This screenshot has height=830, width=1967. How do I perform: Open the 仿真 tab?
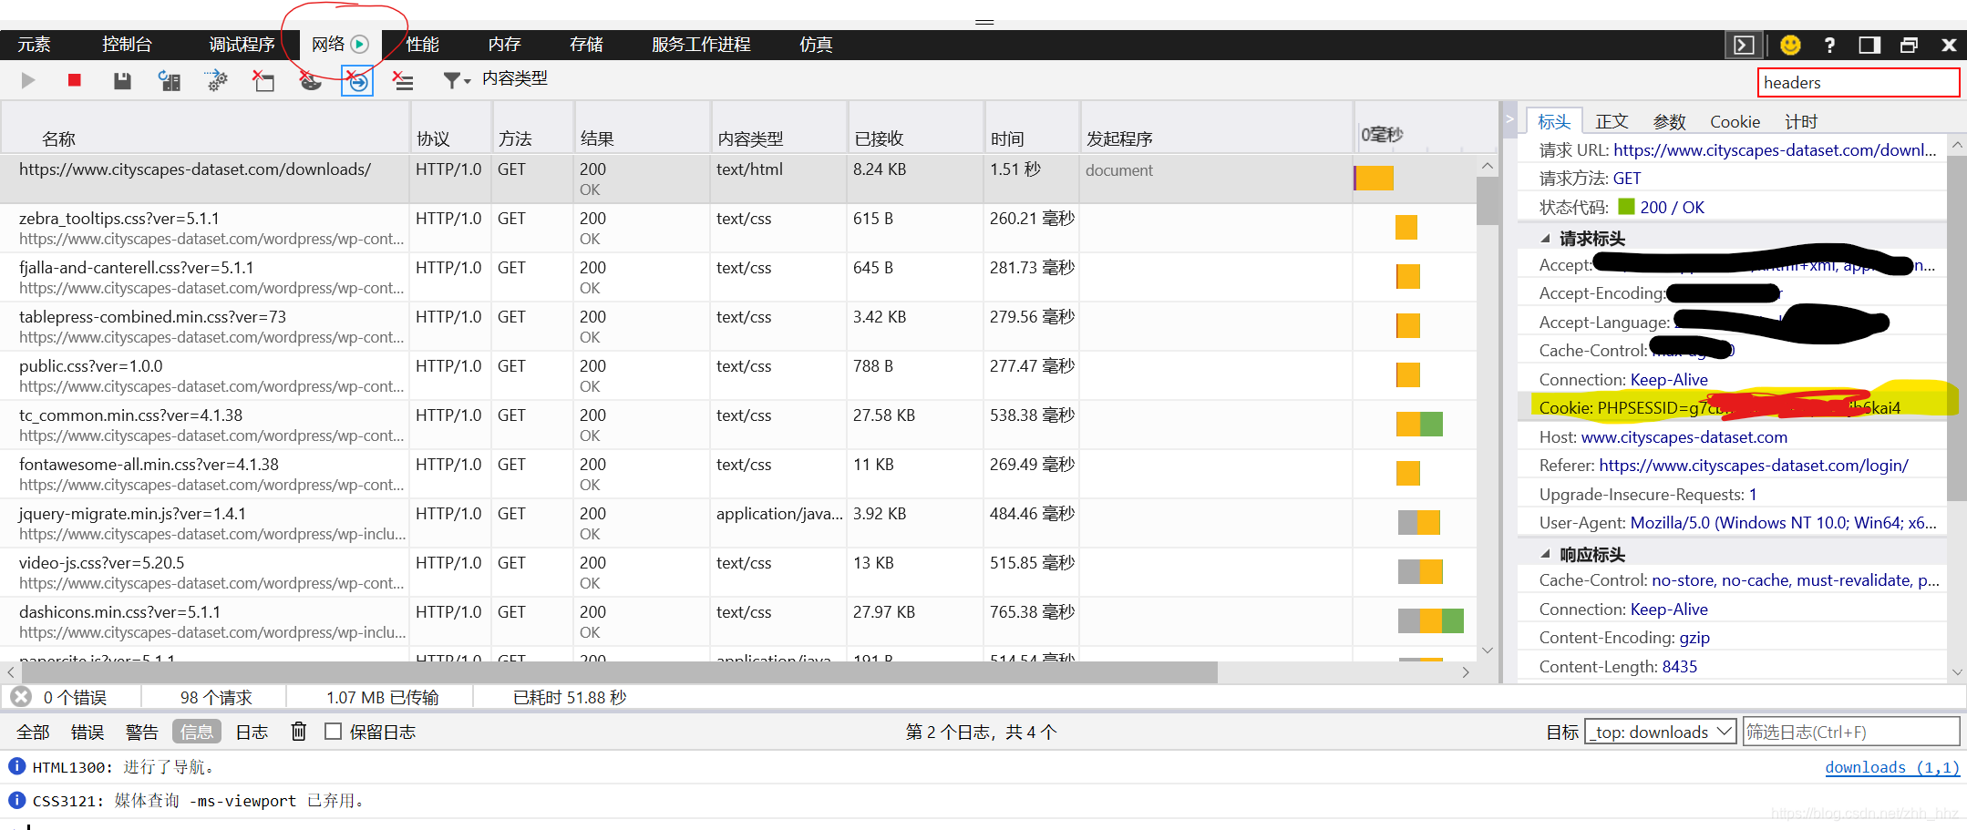click(x=816, y=45)
